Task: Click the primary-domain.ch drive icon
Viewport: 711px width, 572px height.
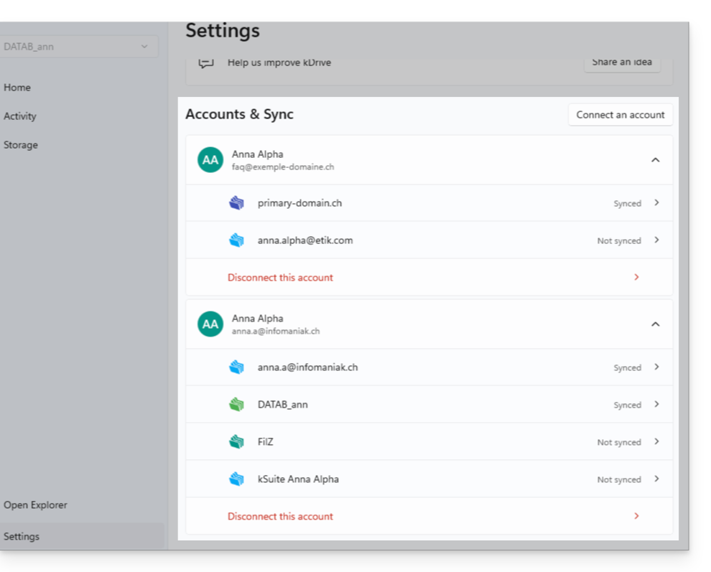Action: point(236,202)
